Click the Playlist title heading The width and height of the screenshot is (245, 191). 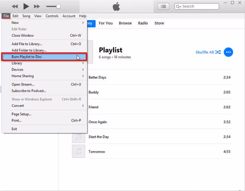tap(110, 50)
